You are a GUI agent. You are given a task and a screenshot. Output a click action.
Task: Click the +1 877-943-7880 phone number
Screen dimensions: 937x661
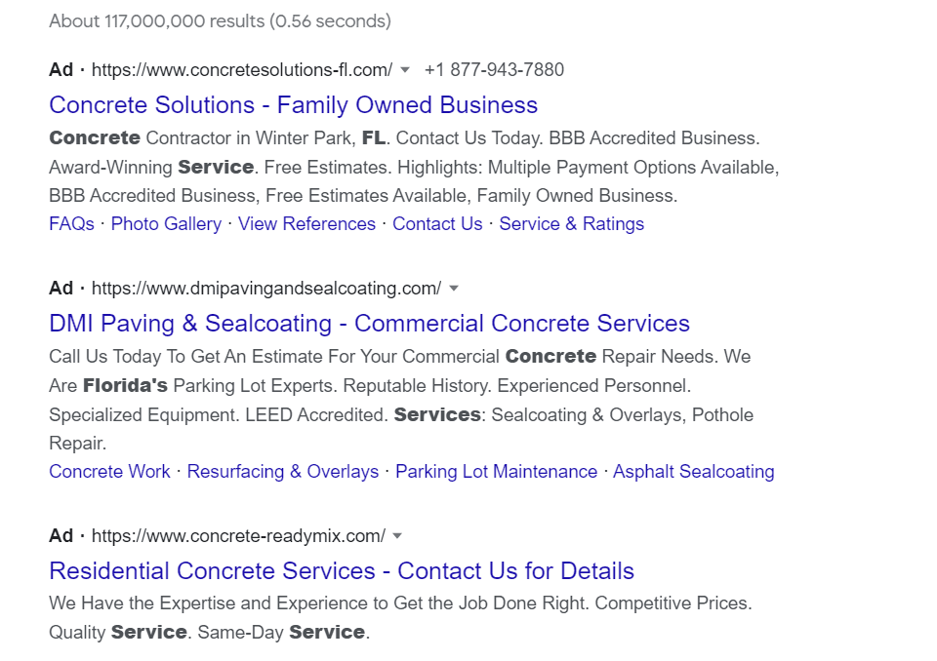coord(494,70)
